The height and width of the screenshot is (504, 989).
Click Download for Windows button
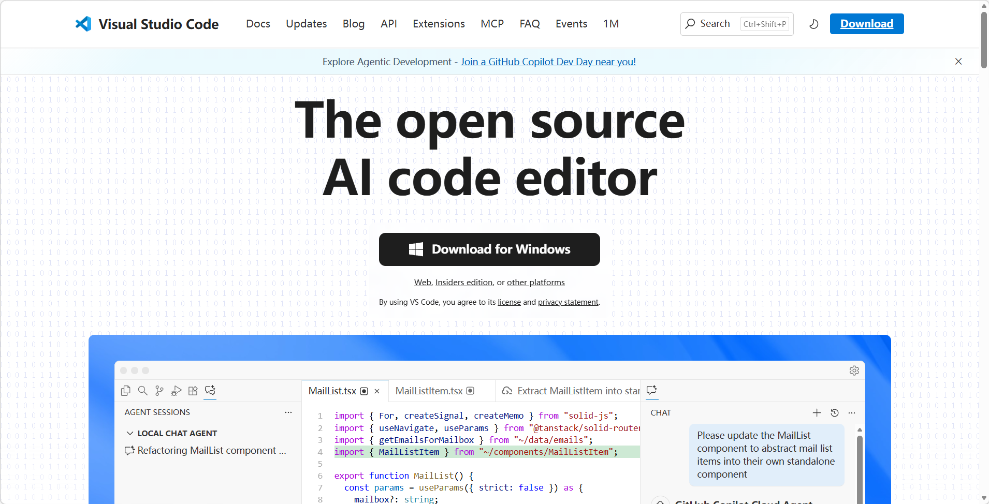click(x=489, y=249)
